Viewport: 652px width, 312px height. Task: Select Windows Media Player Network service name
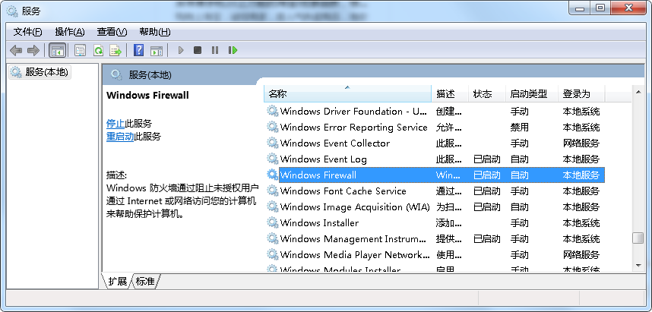tap(355, 254)
